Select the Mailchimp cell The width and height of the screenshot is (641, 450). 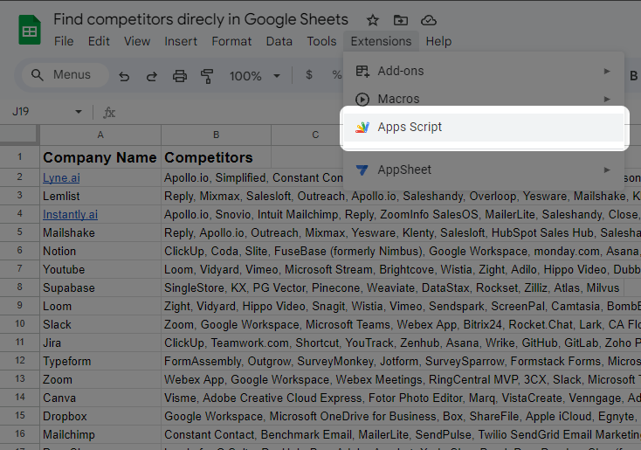pos(100,434)
